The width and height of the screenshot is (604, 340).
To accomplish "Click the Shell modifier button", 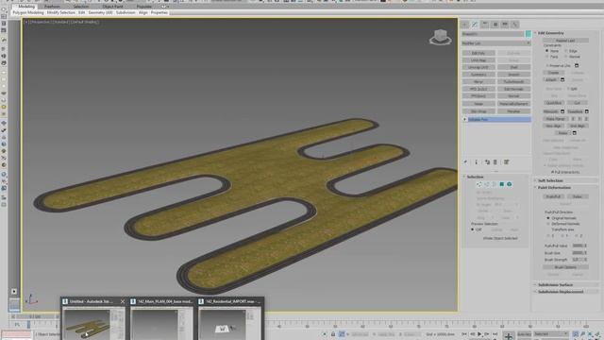I will [x=513, y=67].
